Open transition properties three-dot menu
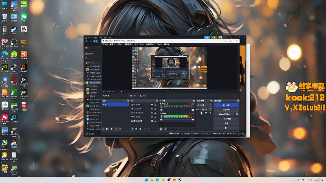The image size is (326, 183). [210, 113]
